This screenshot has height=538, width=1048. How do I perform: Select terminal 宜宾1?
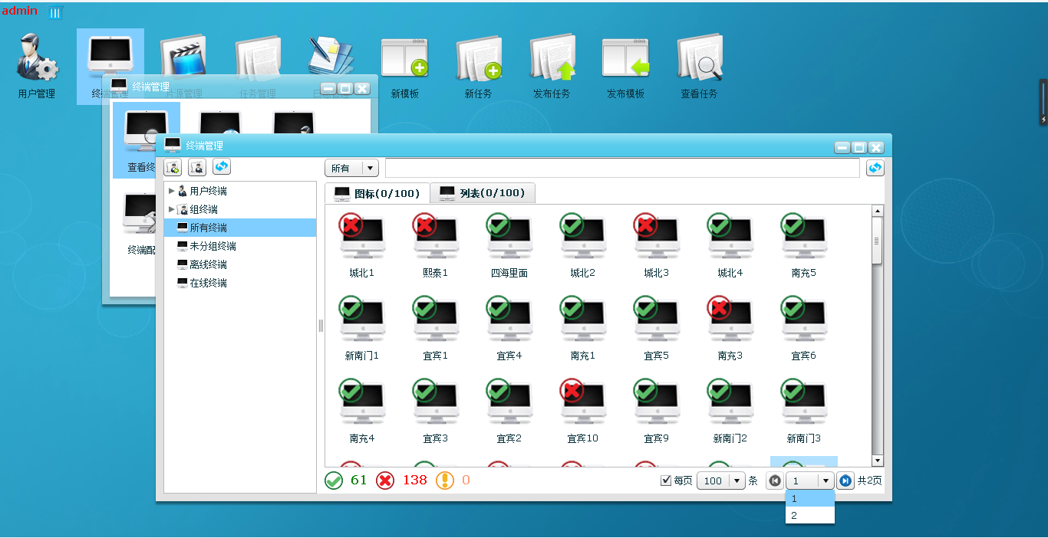pos(436,328)
